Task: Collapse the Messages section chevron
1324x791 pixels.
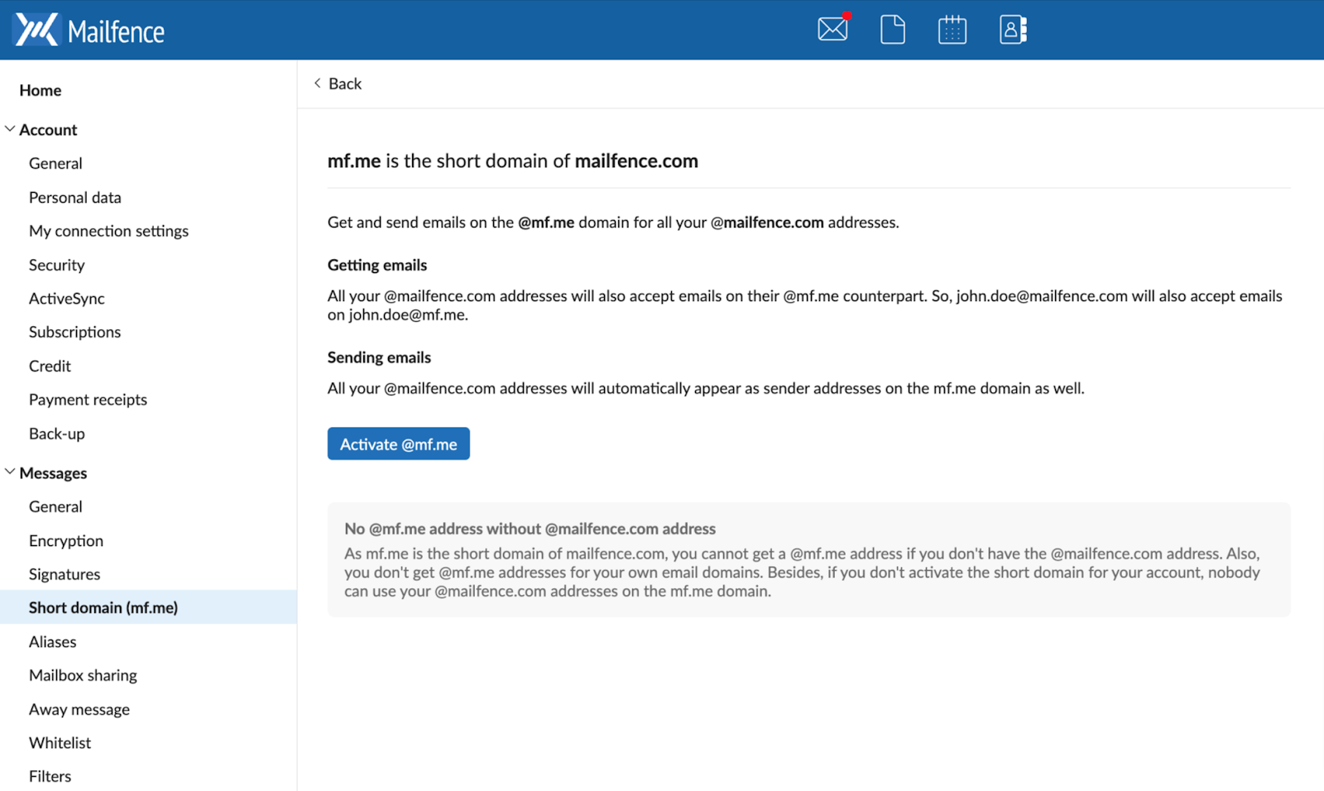Action: (x=10, y=472)
